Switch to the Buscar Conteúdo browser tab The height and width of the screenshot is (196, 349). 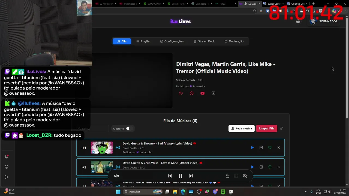(274, 4)
